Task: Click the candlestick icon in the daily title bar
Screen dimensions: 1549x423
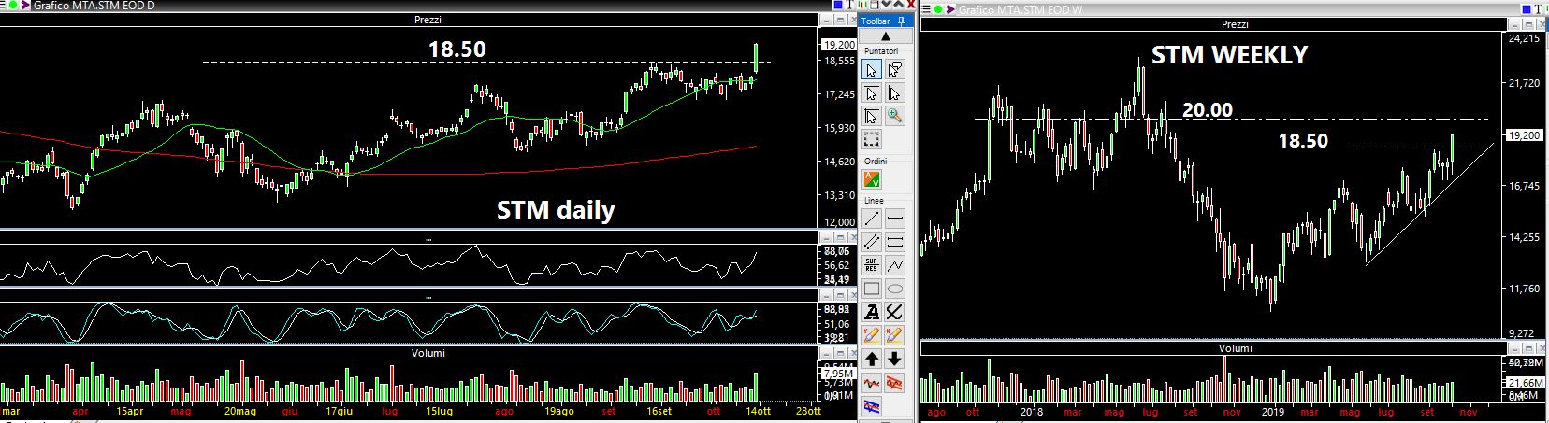Action: tap(862, 5)
